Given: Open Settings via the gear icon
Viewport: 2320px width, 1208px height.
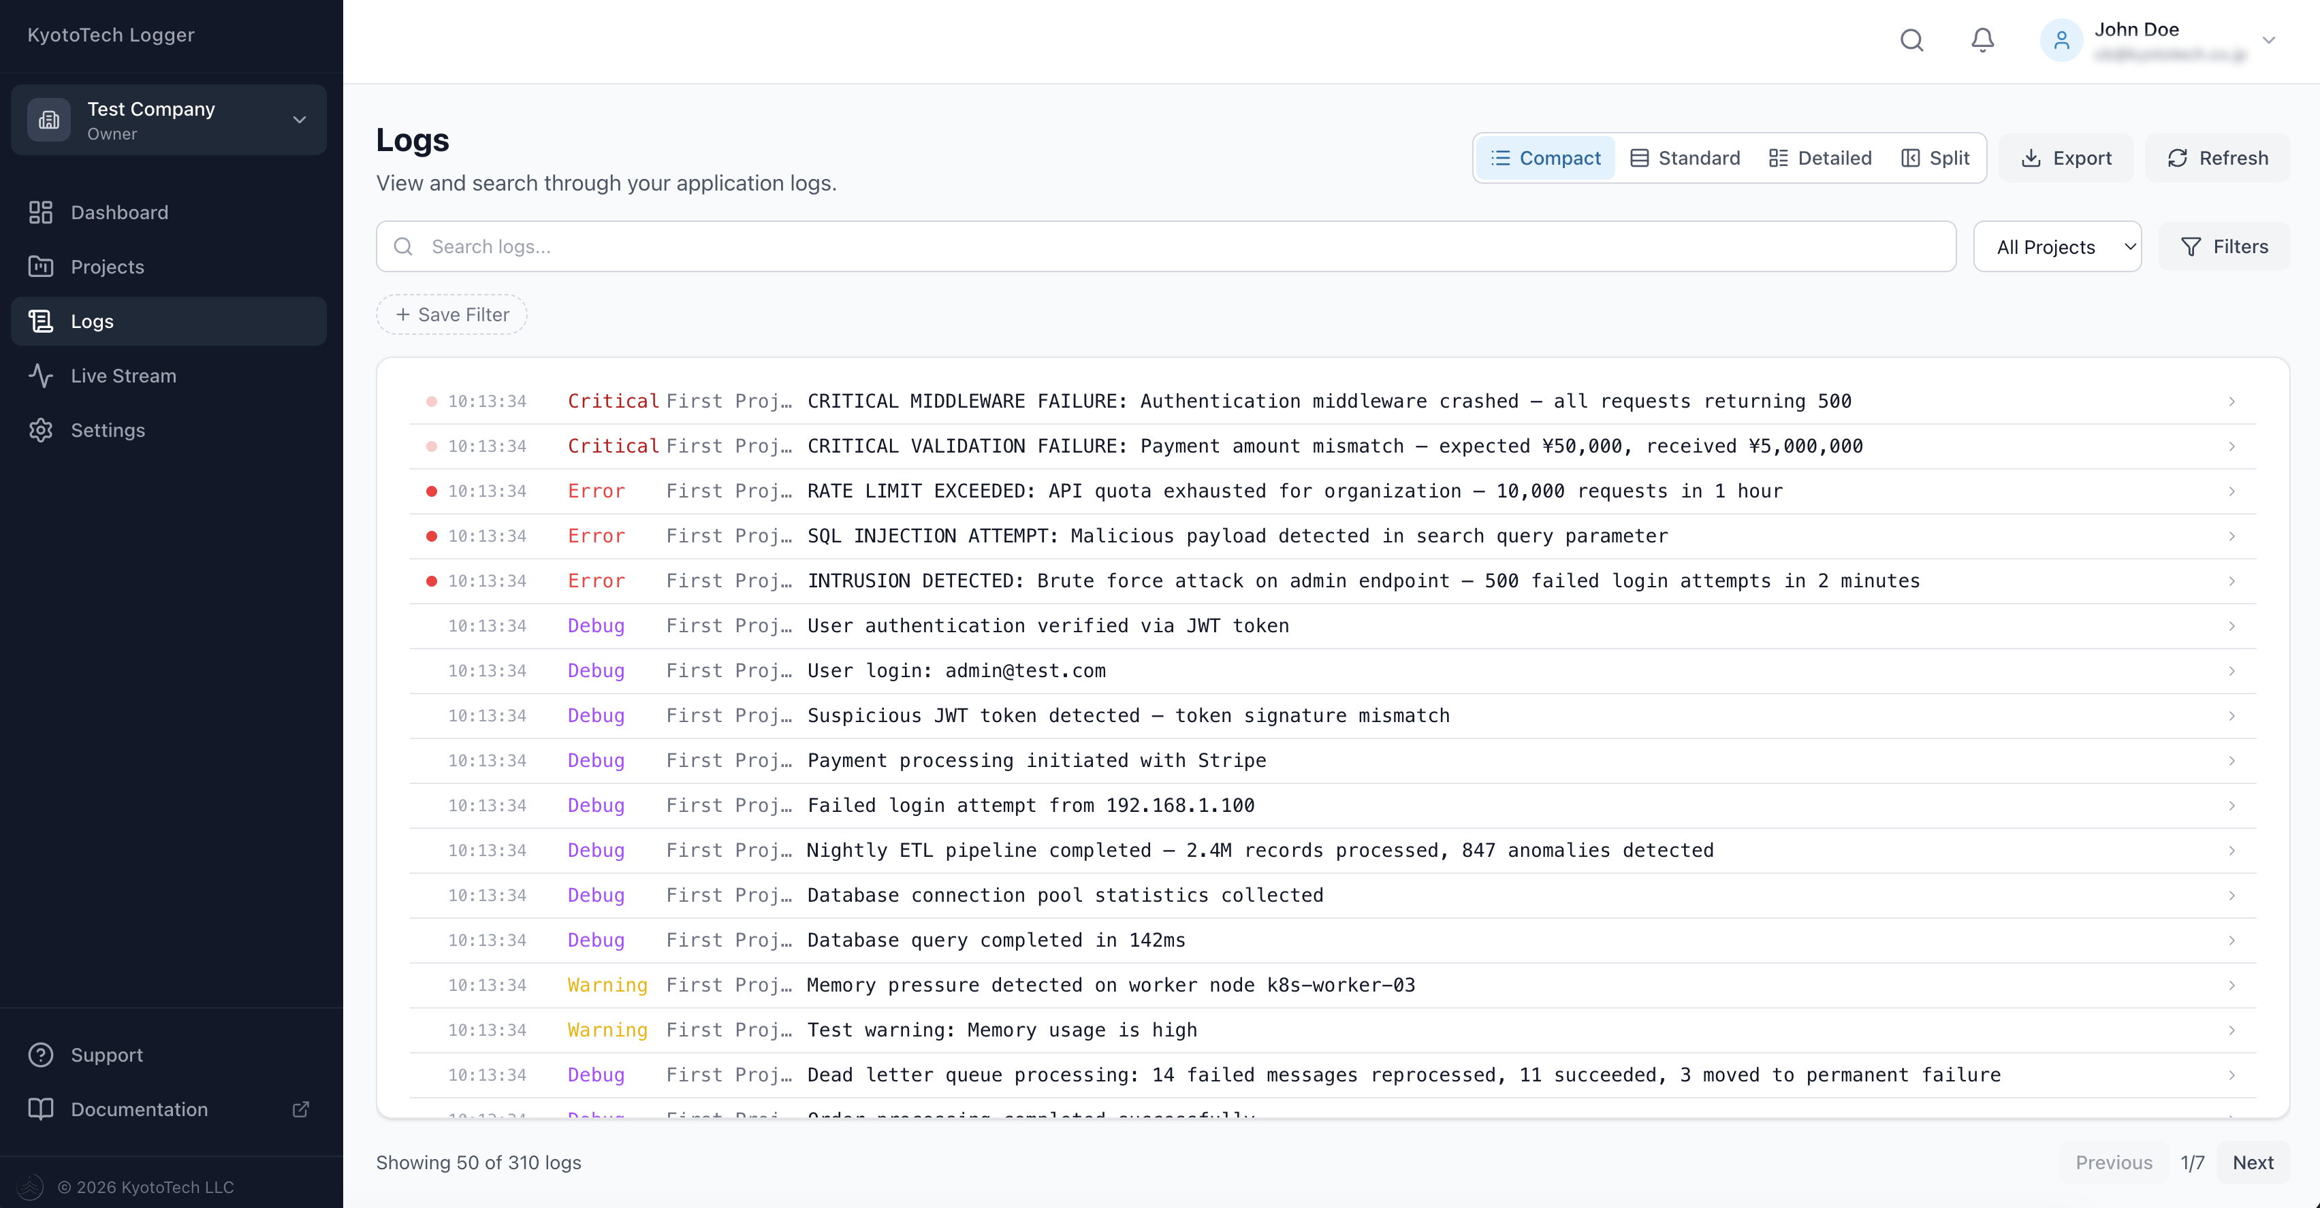Looking at the screenshot, I should pyautogui.click(x=41, y=430).
